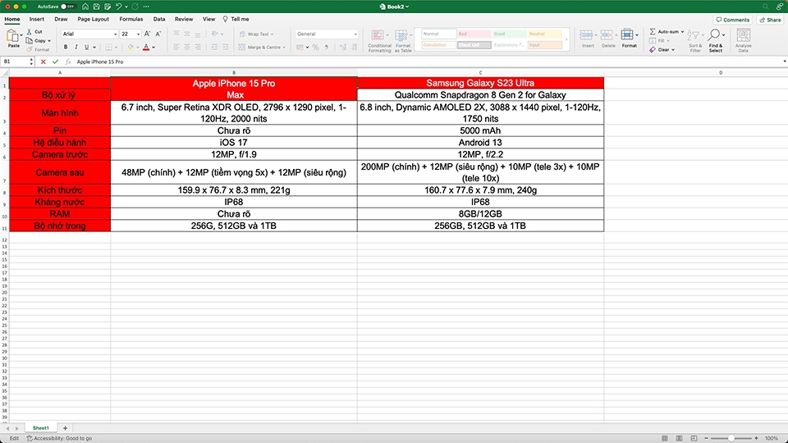This screenshot has height=443, width=788.
Task: Select the Sheet1 tab
Action: (41, 428)
